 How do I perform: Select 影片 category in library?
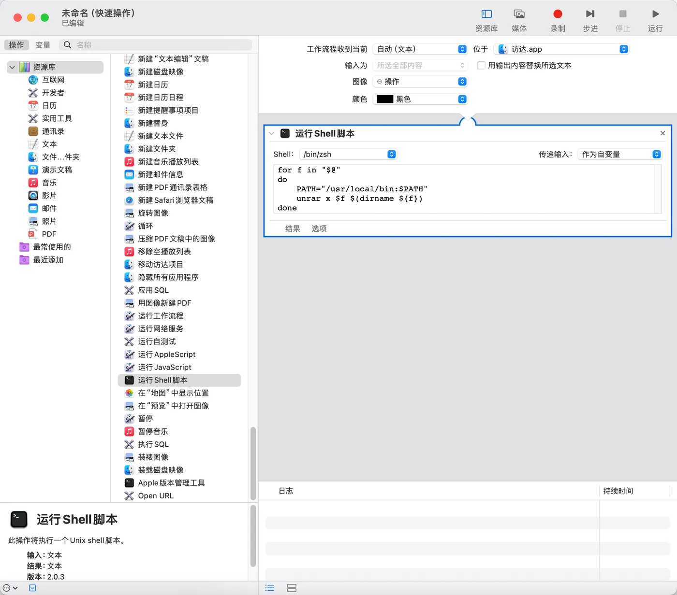tap(49, 196)
